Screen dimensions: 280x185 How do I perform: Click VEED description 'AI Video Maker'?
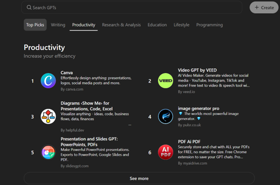(214, 80)
